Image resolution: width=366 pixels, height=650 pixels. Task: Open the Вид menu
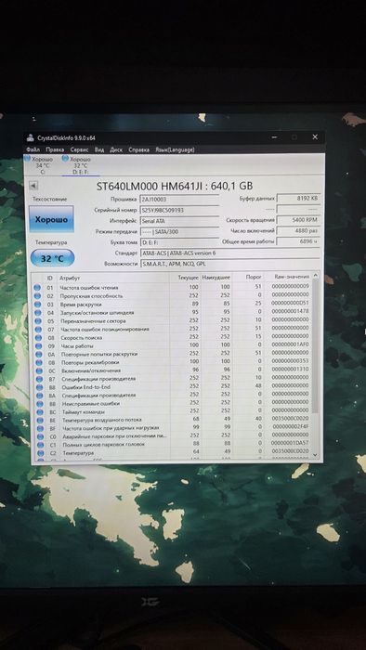click(99, 149)
